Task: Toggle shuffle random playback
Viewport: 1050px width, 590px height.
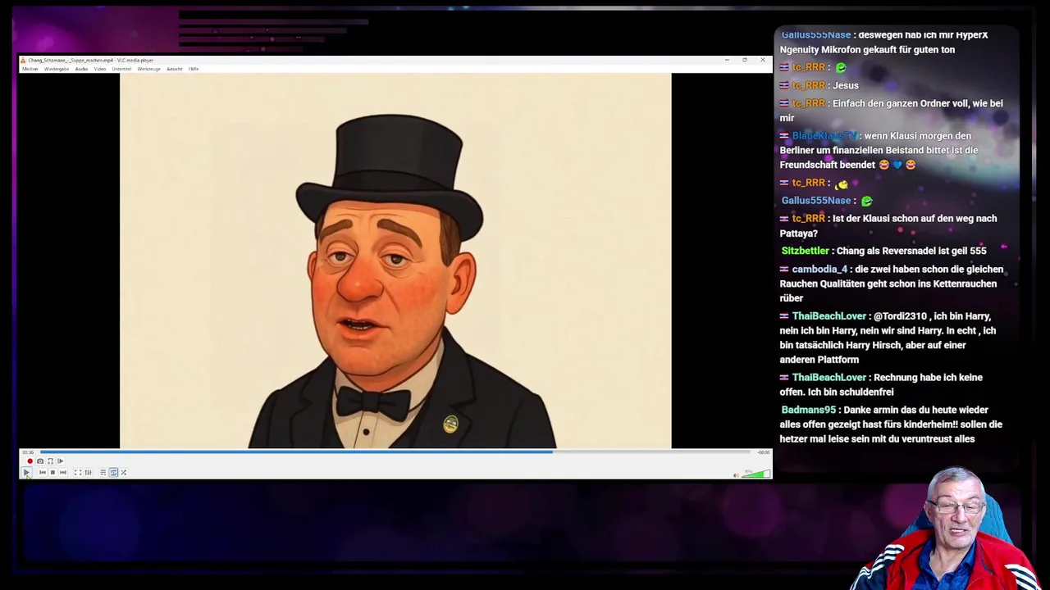Action: coord(124,472)
